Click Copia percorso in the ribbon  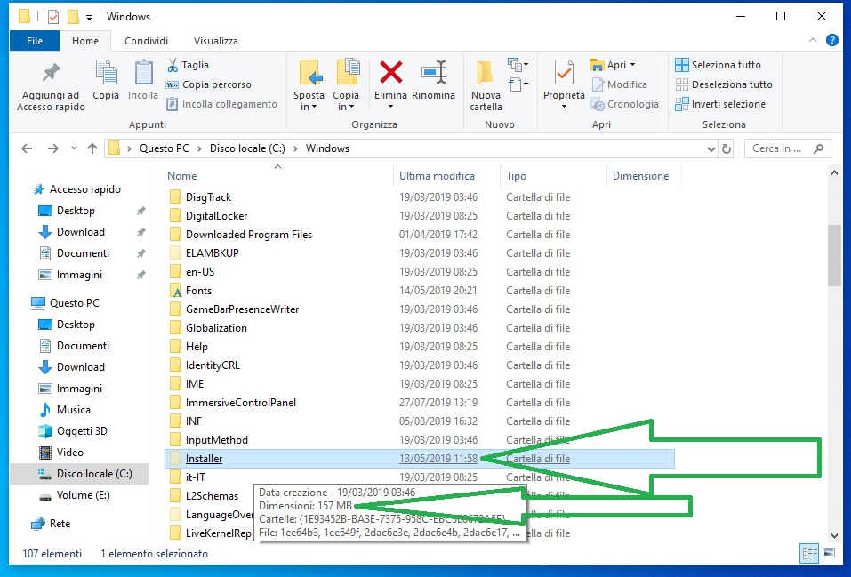pyautogui.click(x=209, y=84)
